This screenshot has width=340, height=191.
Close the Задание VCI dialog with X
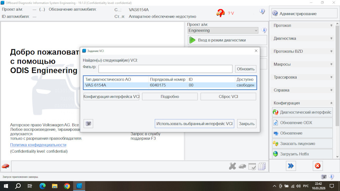(256, 51)
